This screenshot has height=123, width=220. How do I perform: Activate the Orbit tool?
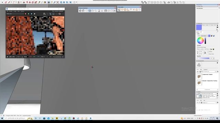point(49,2)
